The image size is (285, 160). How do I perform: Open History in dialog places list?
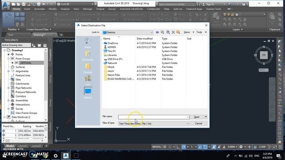88,43
